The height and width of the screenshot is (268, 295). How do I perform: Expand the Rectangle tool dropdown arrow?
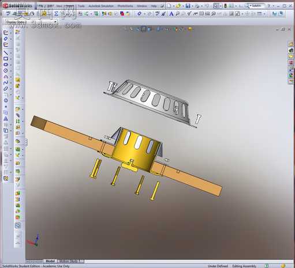point(11,59)
